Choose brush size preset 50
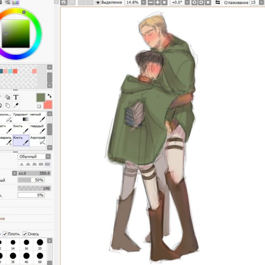Image resolution: width=265 pixels, height=265 pixels. (x=40, y=258)
